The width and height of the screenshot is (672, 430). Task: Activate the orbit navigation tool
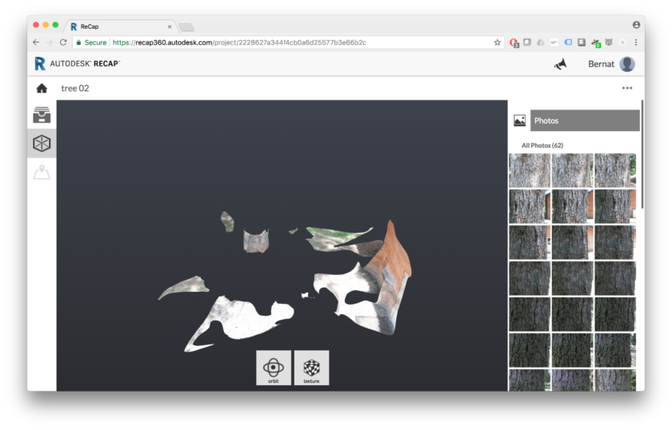pyautogui.click(x=274, y=368)
